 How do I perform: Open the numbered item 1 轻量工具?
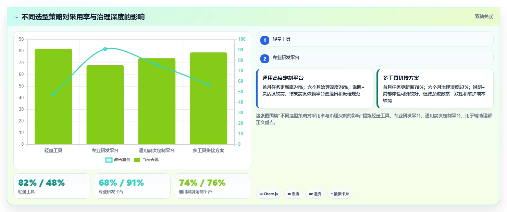pyautogui.click(x=375, y=39)
